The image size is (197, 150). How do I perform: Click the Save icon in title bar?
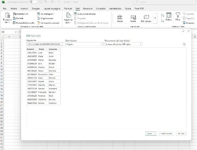(41, 2)
